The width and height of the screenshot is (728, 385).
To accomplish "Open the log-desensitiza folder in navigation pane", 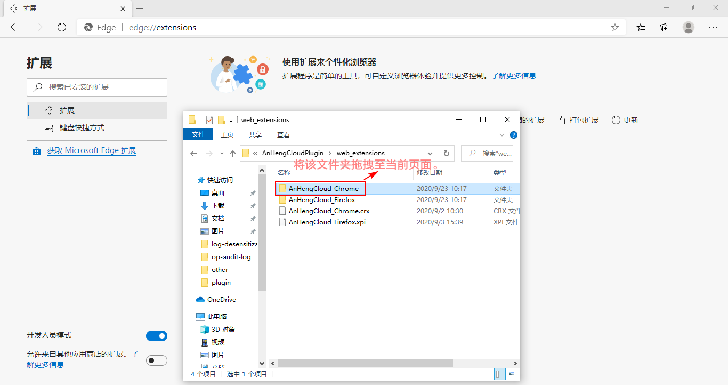I will click(229, 244).
